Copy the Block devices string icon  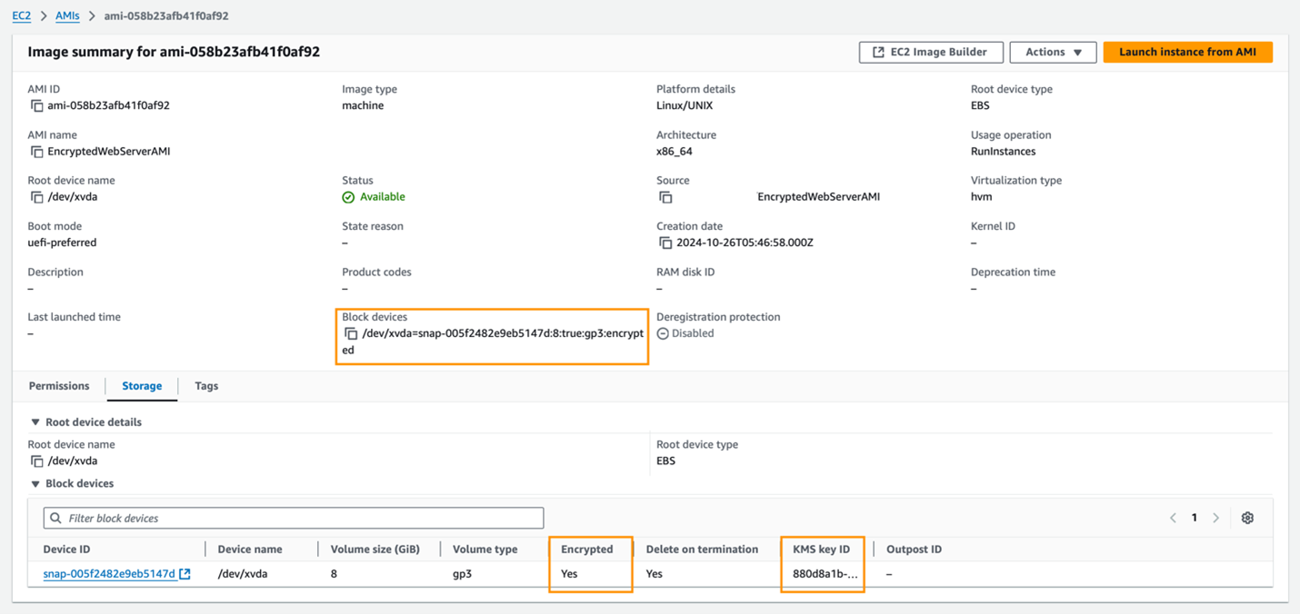[351, 333]
